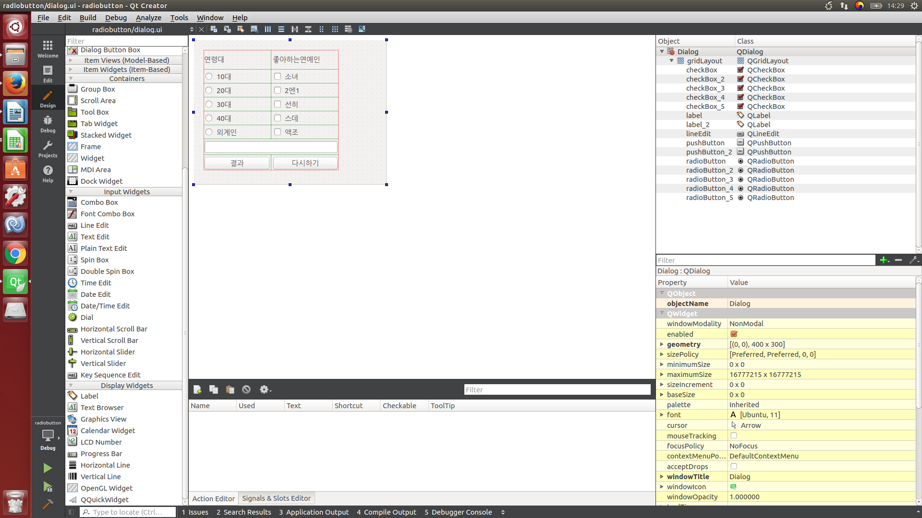Click the 다시하기 push button on form
The width and height of the screenshot is (922, 518).
click(305, 163)
